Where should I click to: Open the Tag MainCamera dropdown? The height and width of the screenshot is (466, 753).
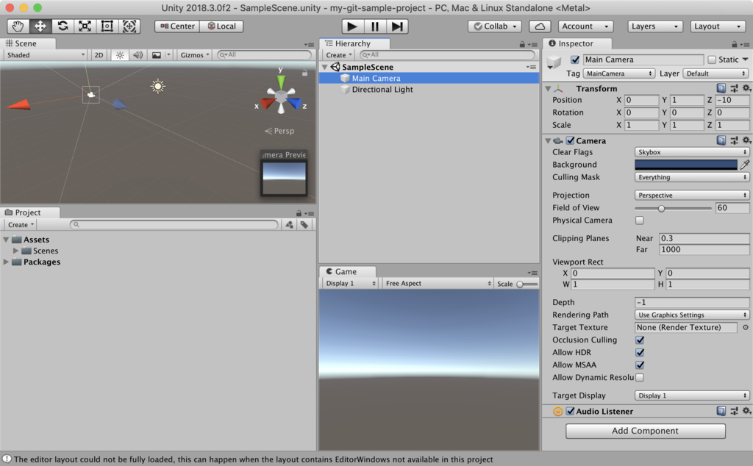(619, 74)
